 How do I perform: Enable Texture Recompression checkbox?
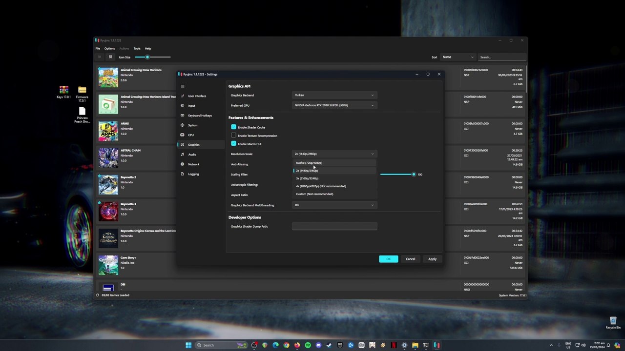click(x=233, y=136)
